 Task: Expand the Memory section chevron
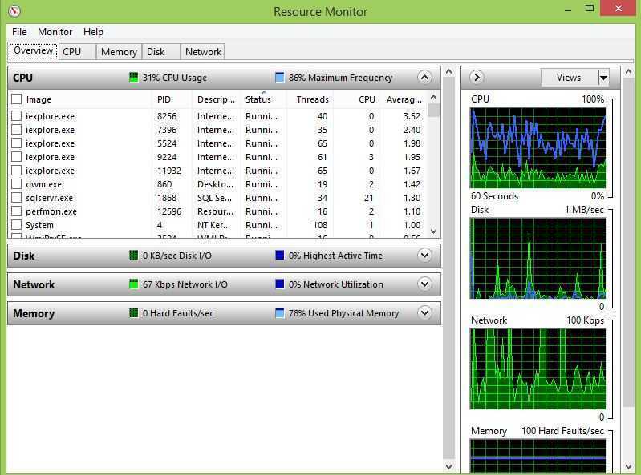[424, 313]
